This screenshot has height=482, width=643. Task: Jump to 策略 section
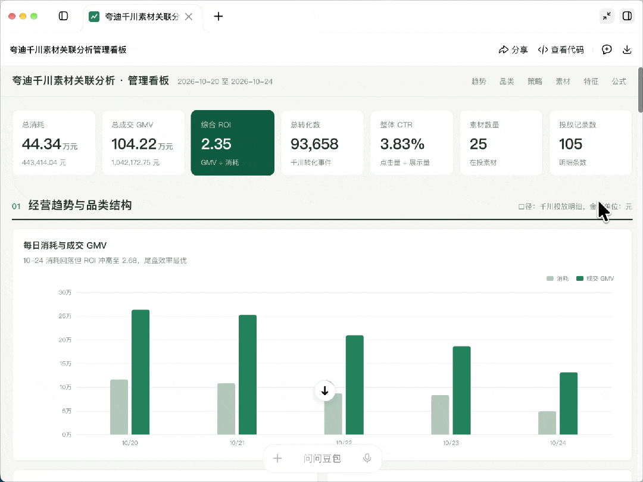(535, 81)
